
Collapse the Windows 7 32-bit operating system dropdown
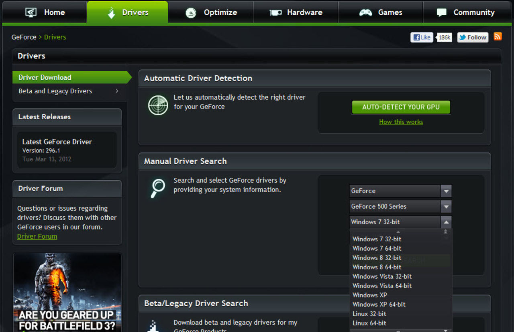coord(446,221)
